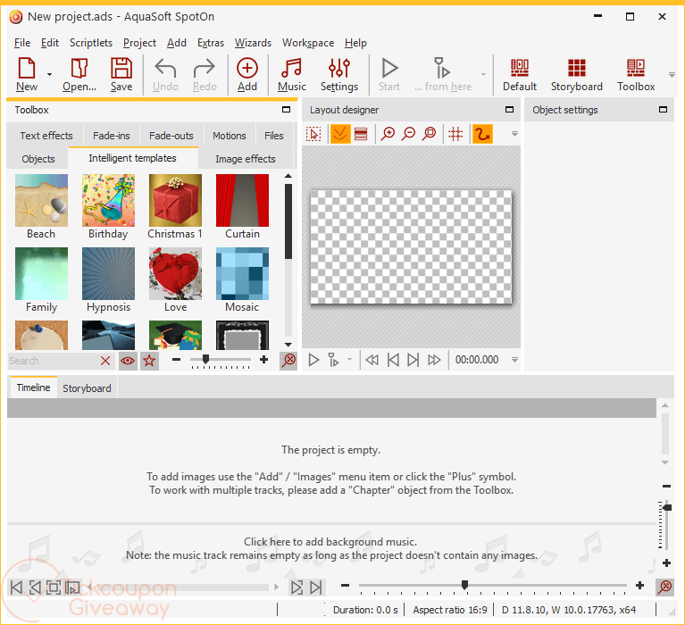
Task: Click the Redo arrow icon
Action: [205, 74]
